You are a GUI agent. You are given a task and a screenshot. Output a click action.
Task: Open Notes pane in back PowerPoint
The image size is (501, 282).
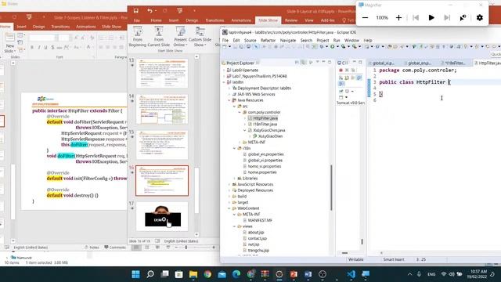pyautogui.click(x=92, y=248)
